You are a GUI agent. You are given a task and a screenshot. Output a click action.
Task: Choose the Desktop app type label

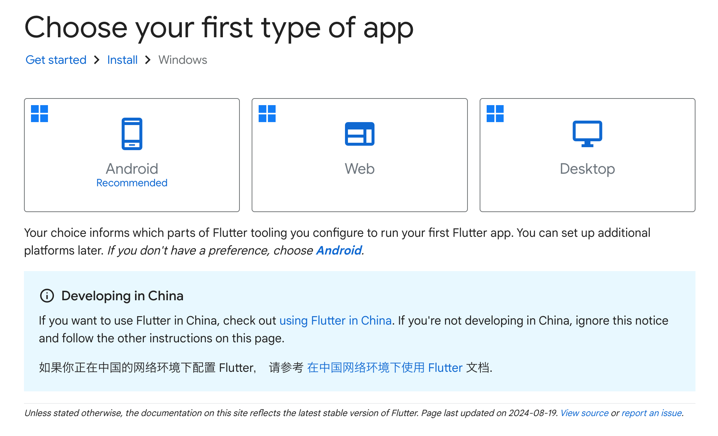[587, 169]
